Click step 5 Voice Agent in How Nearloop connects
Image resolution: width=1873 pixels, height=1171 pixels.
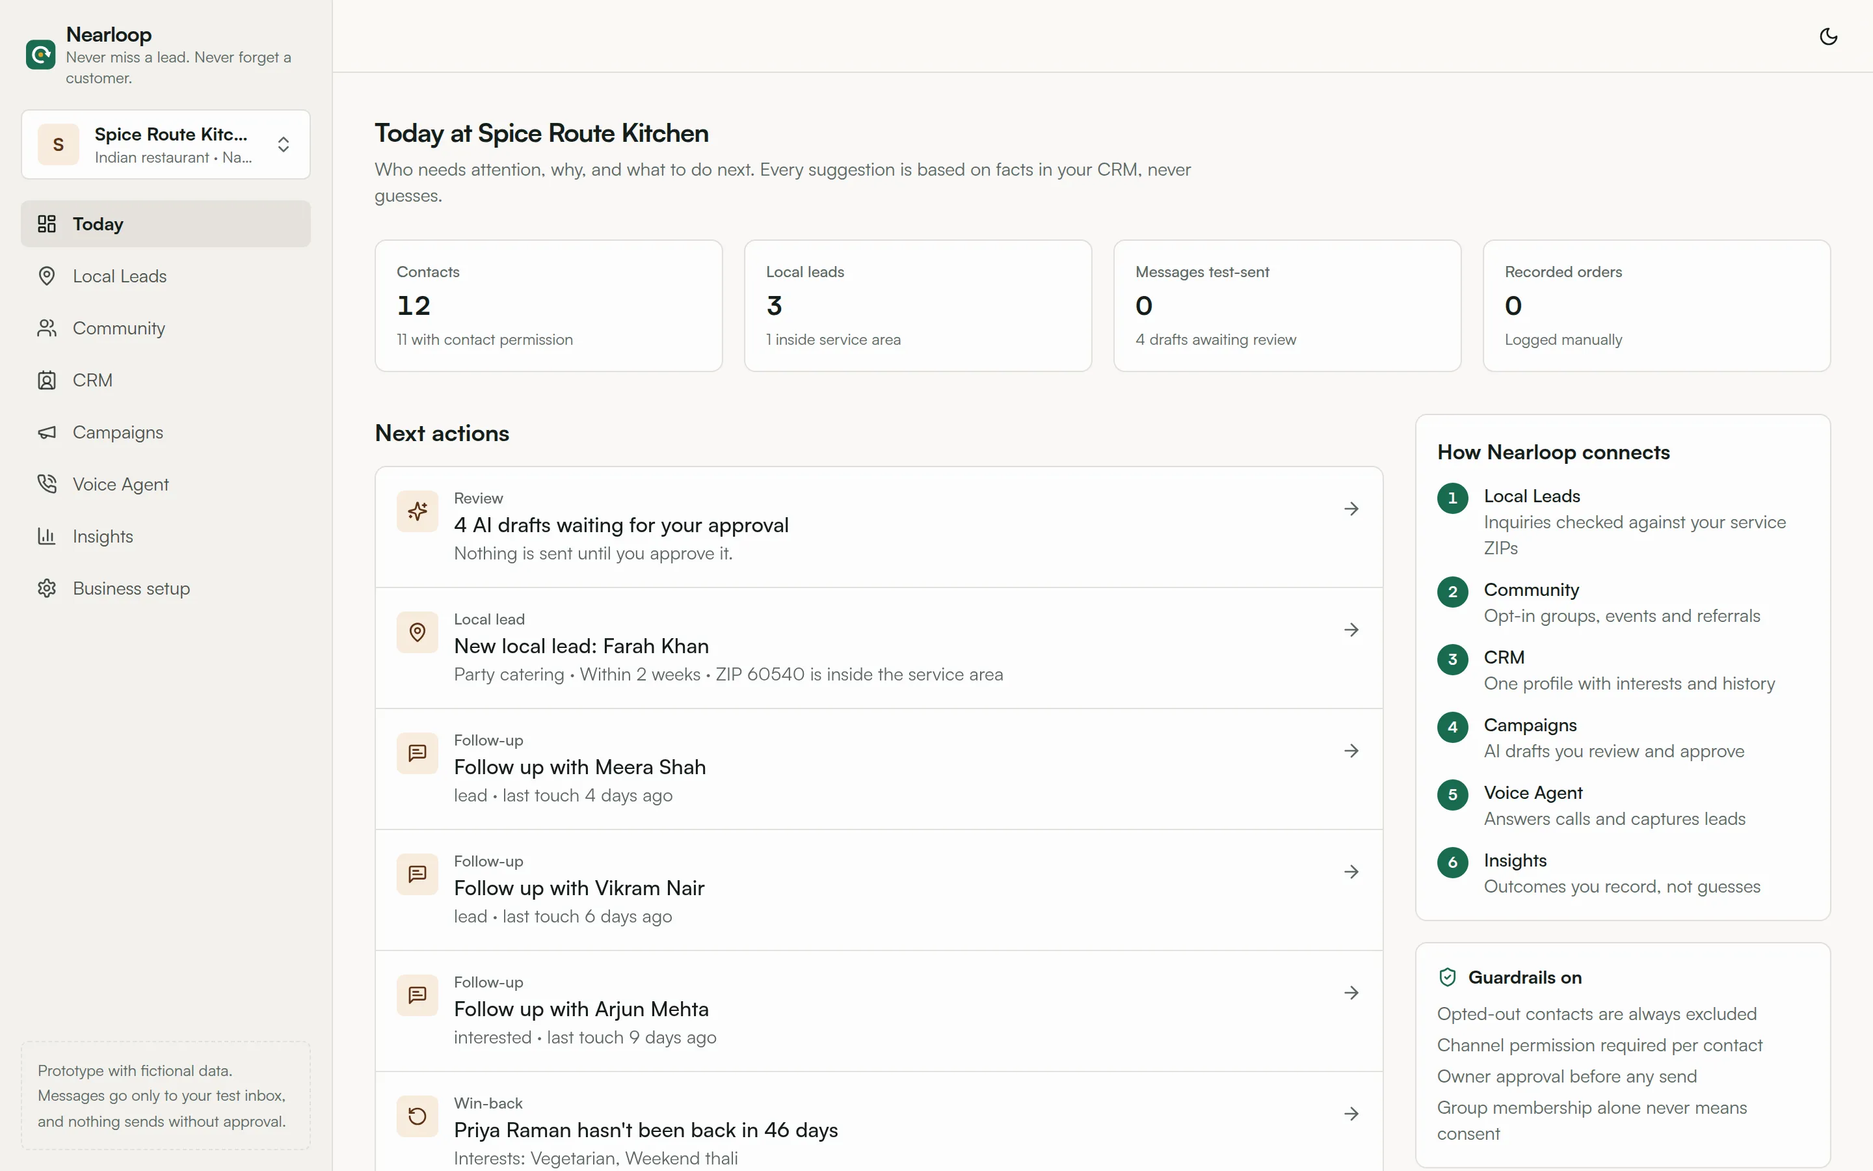[1623, 805]
